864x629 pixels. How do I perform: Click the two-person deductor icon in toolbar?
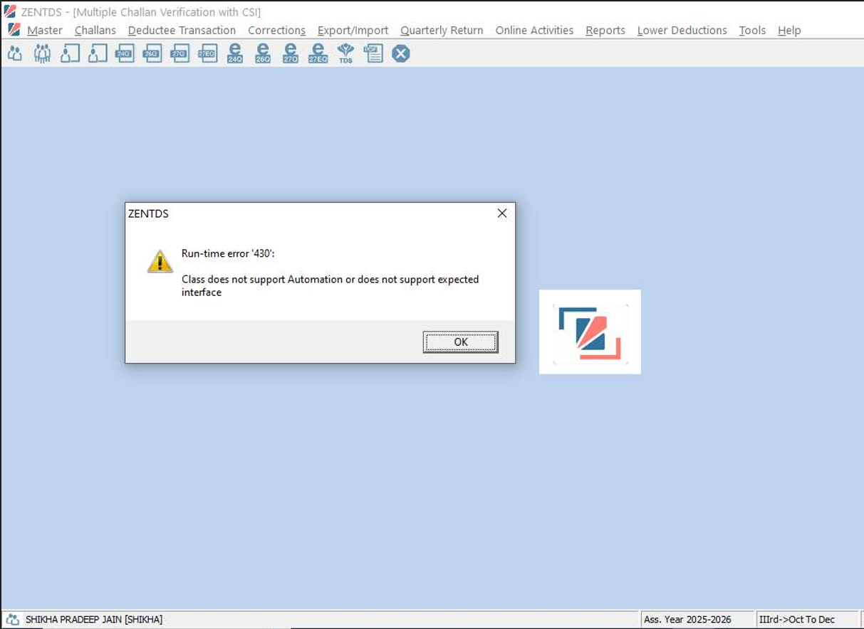[x=14, y=53]
